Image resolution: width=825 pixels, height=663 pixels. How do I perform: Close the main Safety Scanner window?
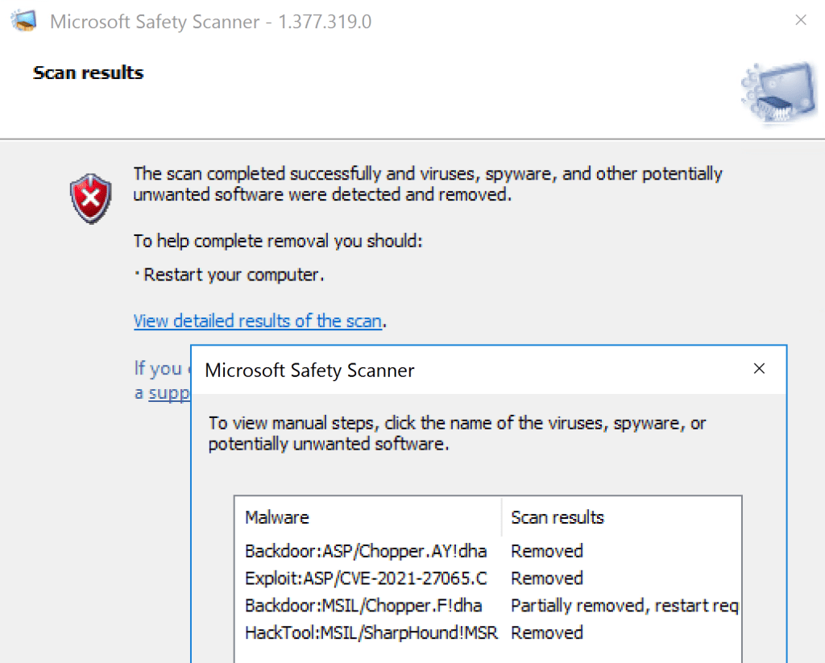click(x=800, y=21)
